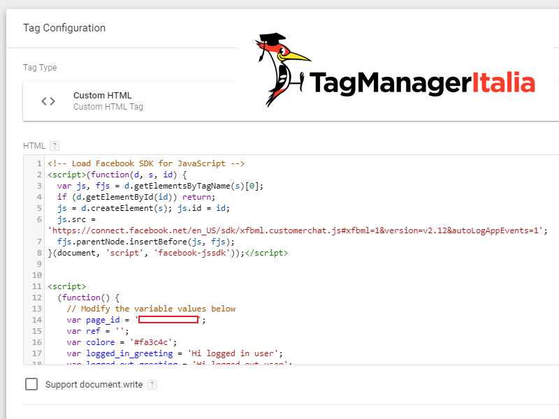Click line number 10 in the gutter
The width and height of the screenshot is (559, 419).
pyautogui.click(x=37, y=275)
